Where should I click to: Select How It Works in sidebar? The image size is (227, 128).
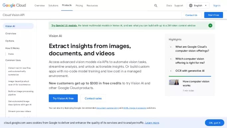pos(12,48)
